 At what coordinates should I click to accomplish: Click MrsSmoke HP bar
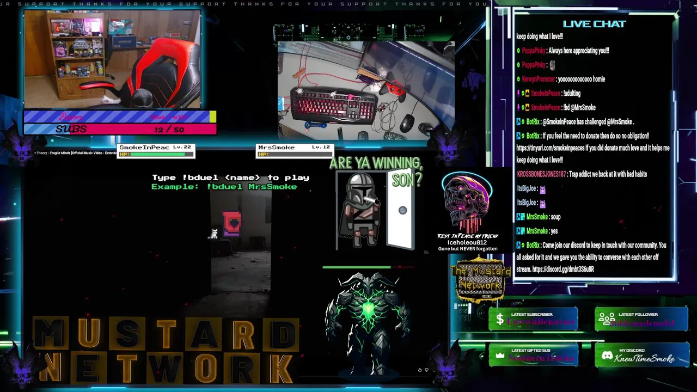[294, 154]
